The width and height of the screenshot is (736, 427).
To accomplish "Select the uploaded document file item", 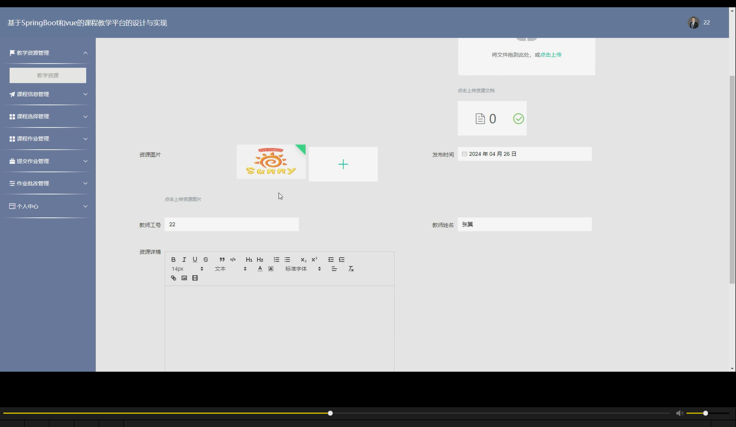I will pyautogui.click(x=492, y=118).
